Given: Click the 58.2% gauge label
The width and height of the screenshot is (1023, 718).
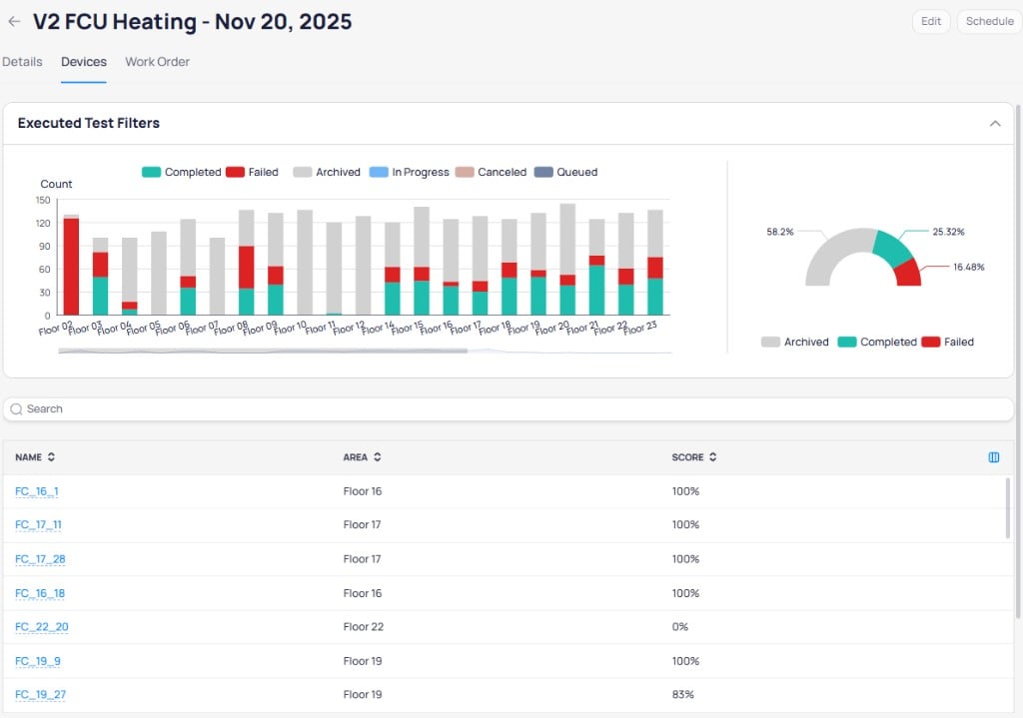Looking at the screenshot, I should point(779,232).
